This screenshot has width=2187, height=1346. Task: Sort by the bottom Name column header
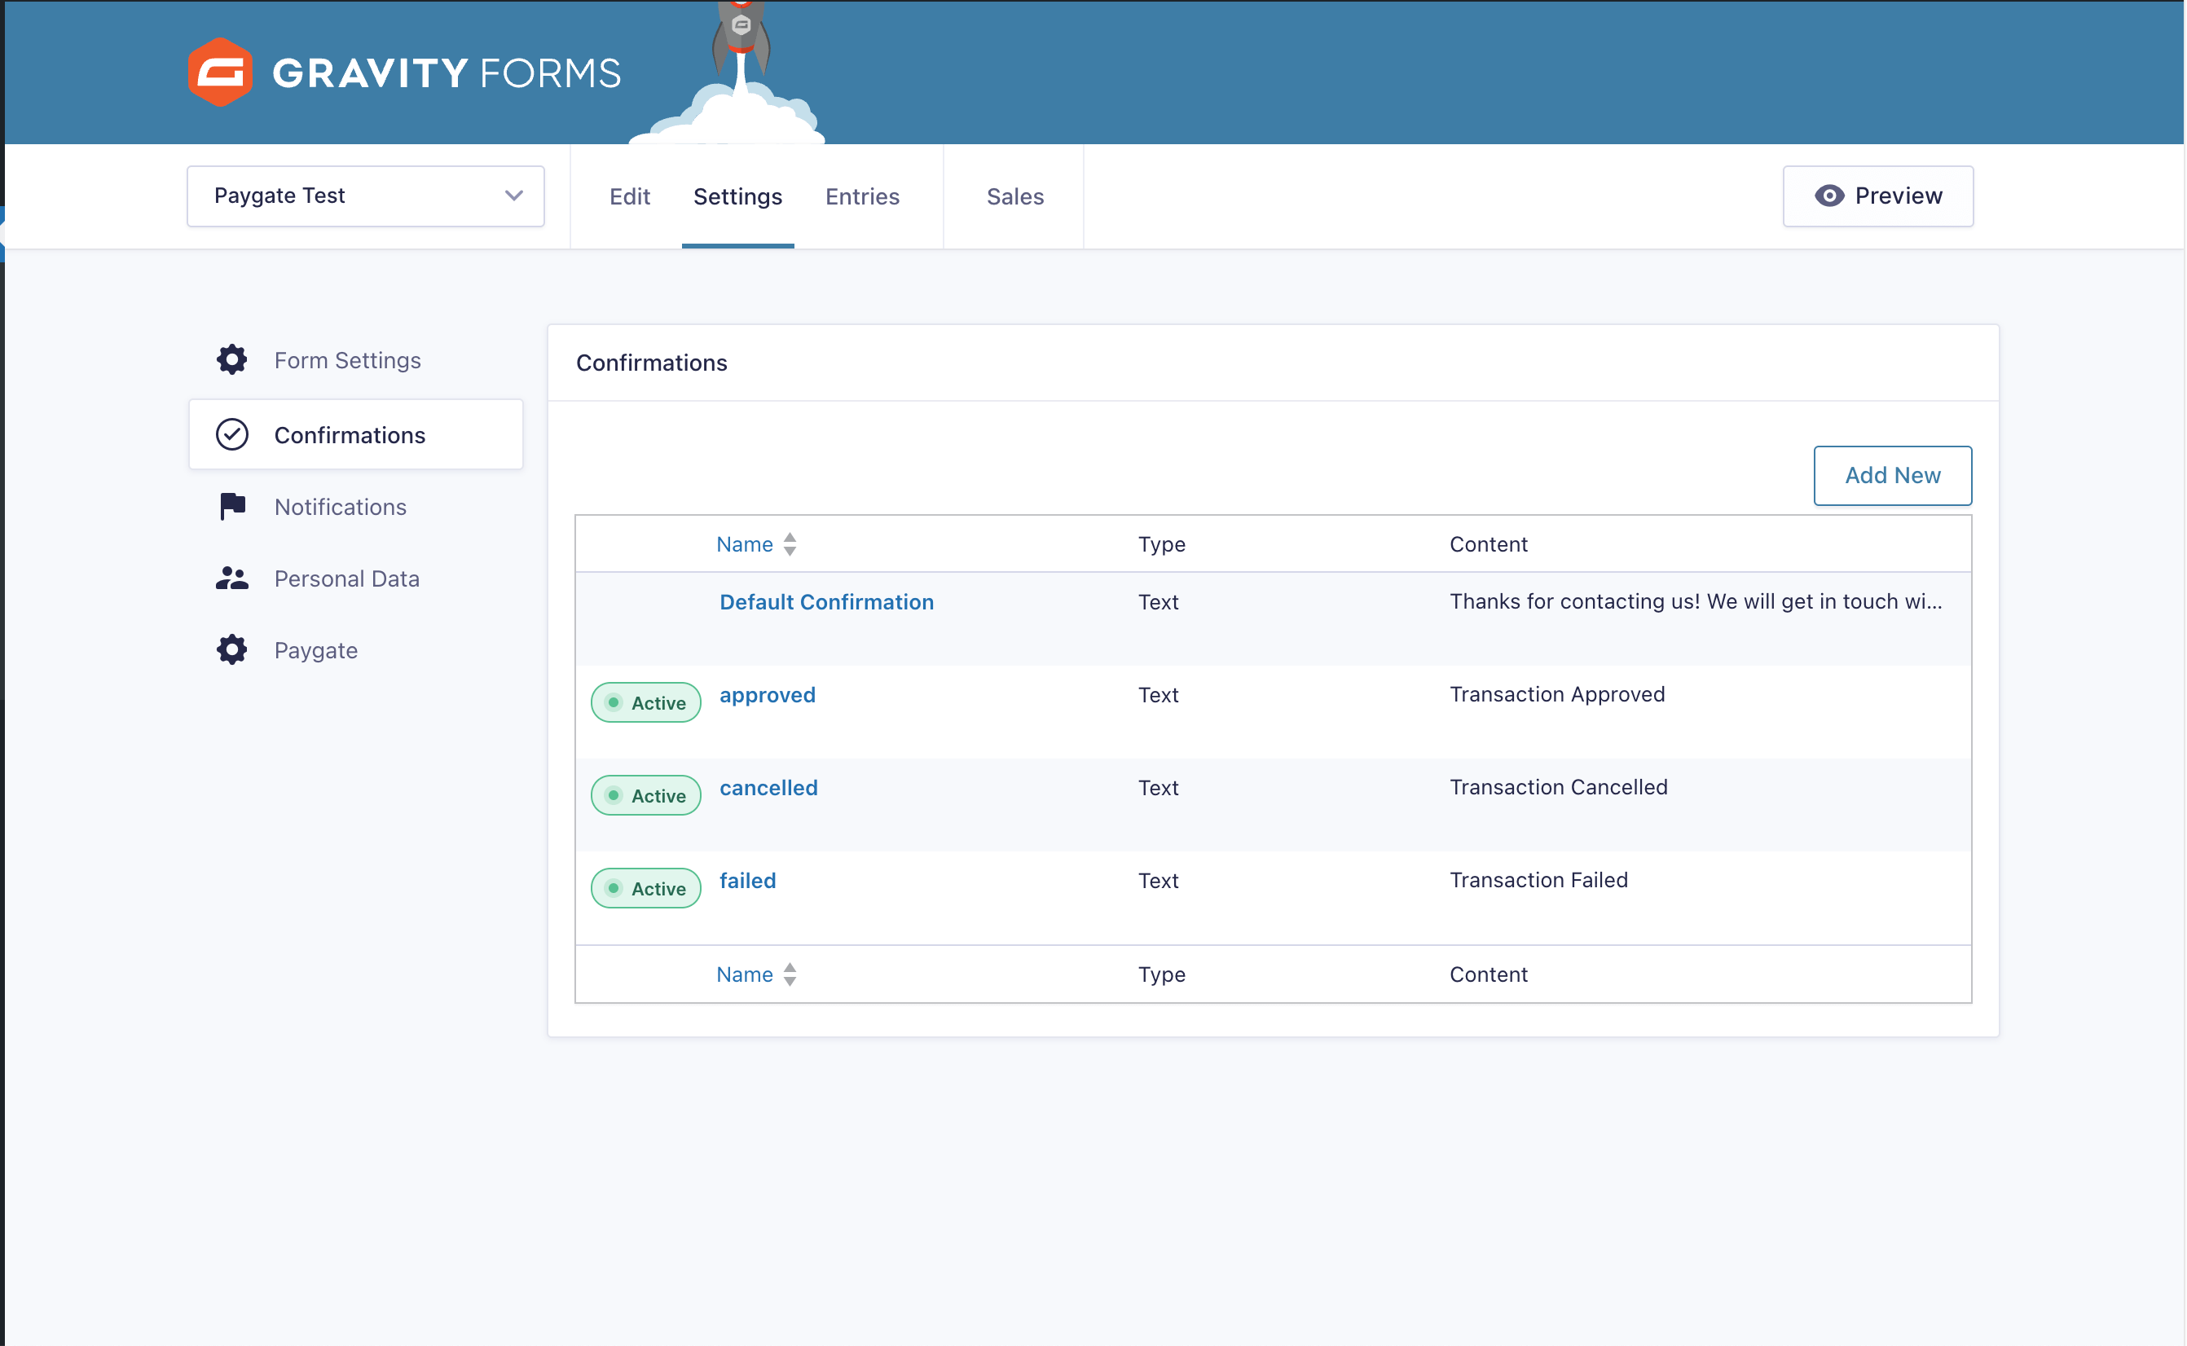(745, 974)
